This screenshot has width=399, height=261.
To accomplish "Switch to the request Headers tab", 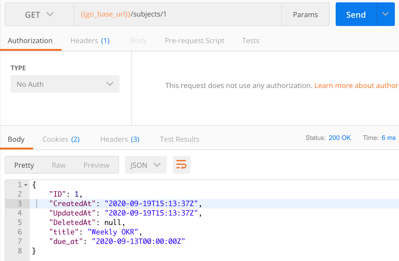I will tap(90, 41).
